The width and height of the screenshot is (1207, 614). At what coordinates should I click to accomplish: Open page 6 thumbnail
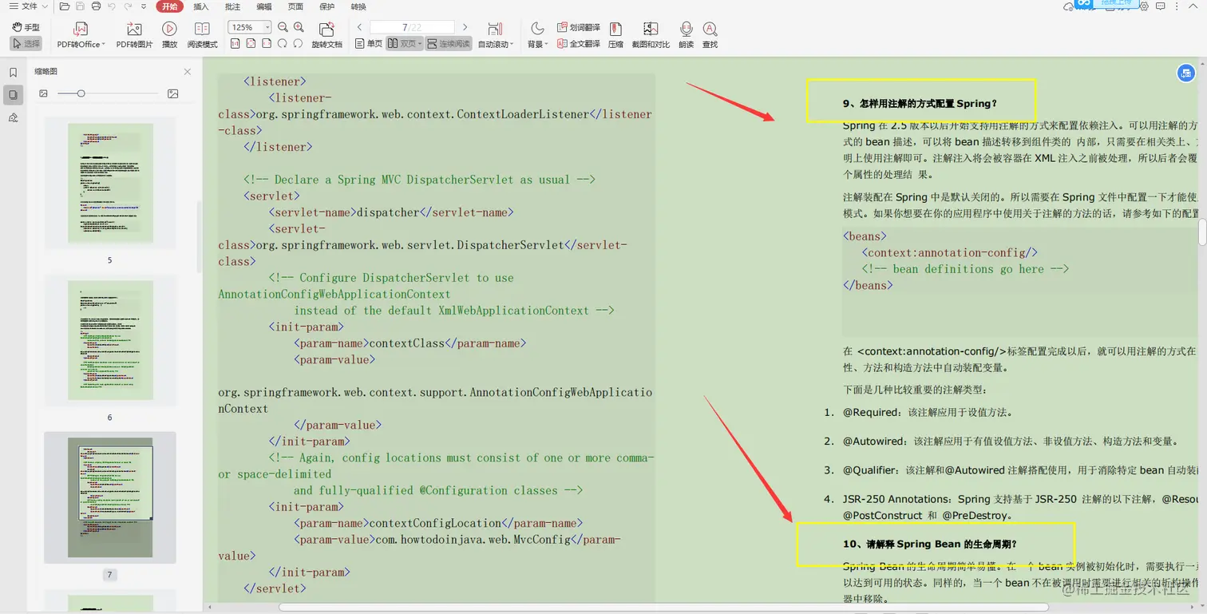tap(110, 340)
